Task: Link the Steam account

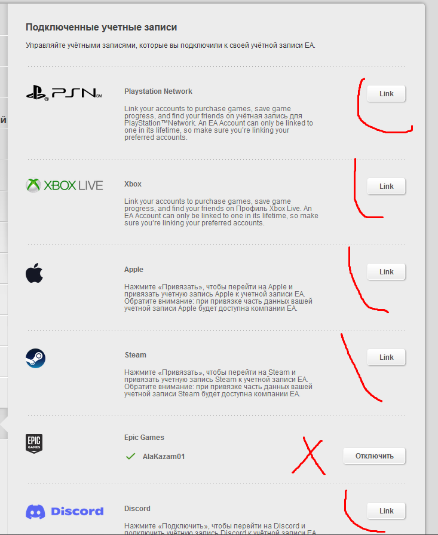Action: pyautogui.click(x=386, y=357)
